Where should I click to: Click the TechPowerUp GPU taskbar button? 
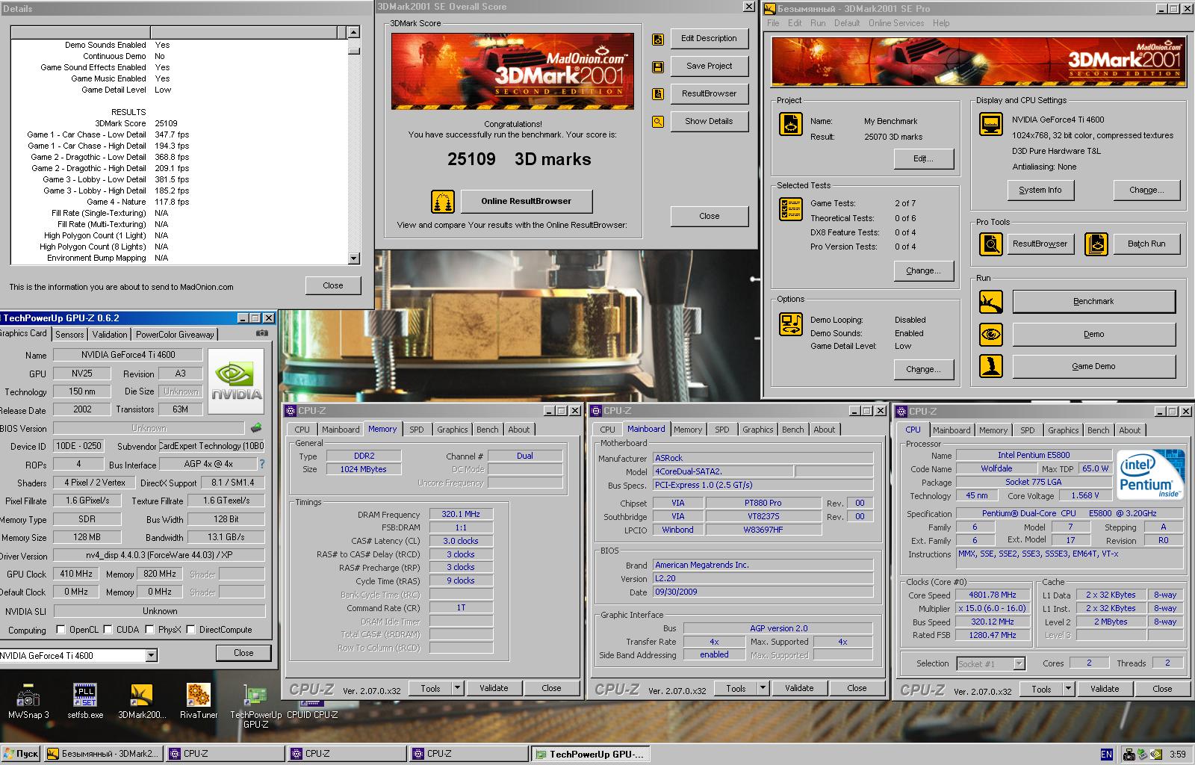click(591, 754)
